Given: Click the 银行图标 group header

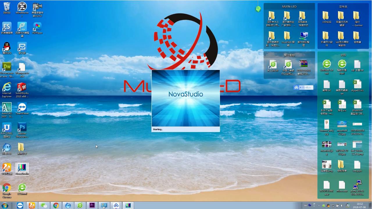Looking at the screenshot, I should 289,55.
